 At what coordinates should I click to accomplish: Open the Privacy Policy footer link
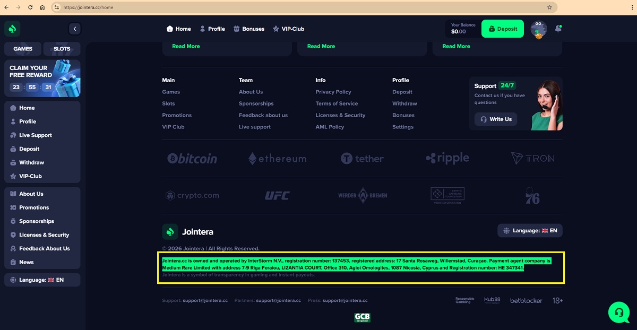click(x=333, y=92)
